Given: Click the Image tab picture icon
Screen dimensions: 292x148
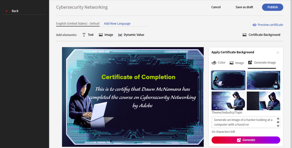Looking at the screenshot, I should (x=232, y=63).
